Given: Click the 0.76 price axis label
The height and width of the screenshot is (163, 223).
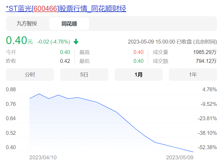Looking at the screenshot, I should (x=11, y=104).
